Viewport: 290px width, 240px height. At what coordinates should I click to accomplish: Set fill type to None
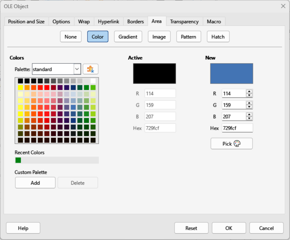[x=71, y=37]
